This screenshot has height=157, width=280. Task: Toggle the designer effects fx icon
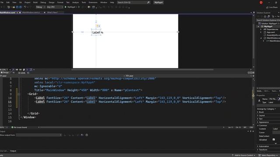point(13,70)
